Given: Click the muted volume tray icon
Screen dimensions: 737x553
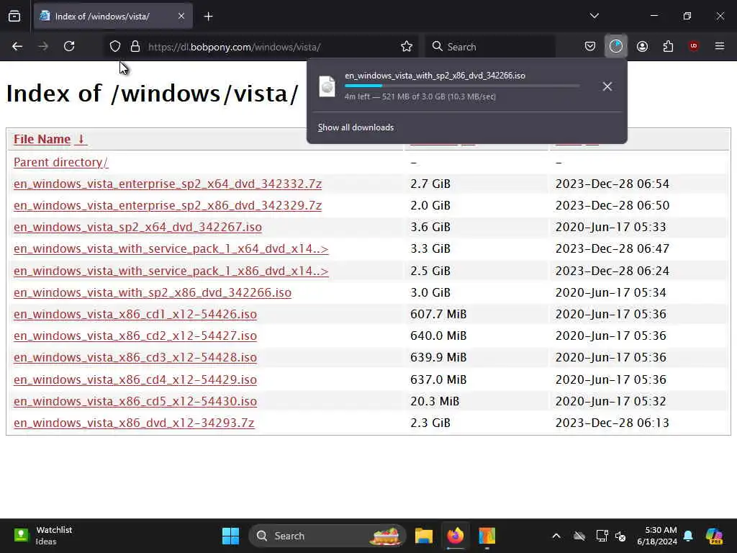Looking at the screenshot, I should (x=620, y=536).
